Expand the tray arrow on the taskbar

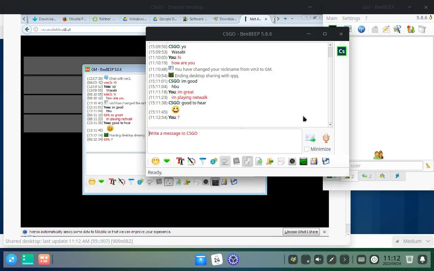[x=344, y=260]
